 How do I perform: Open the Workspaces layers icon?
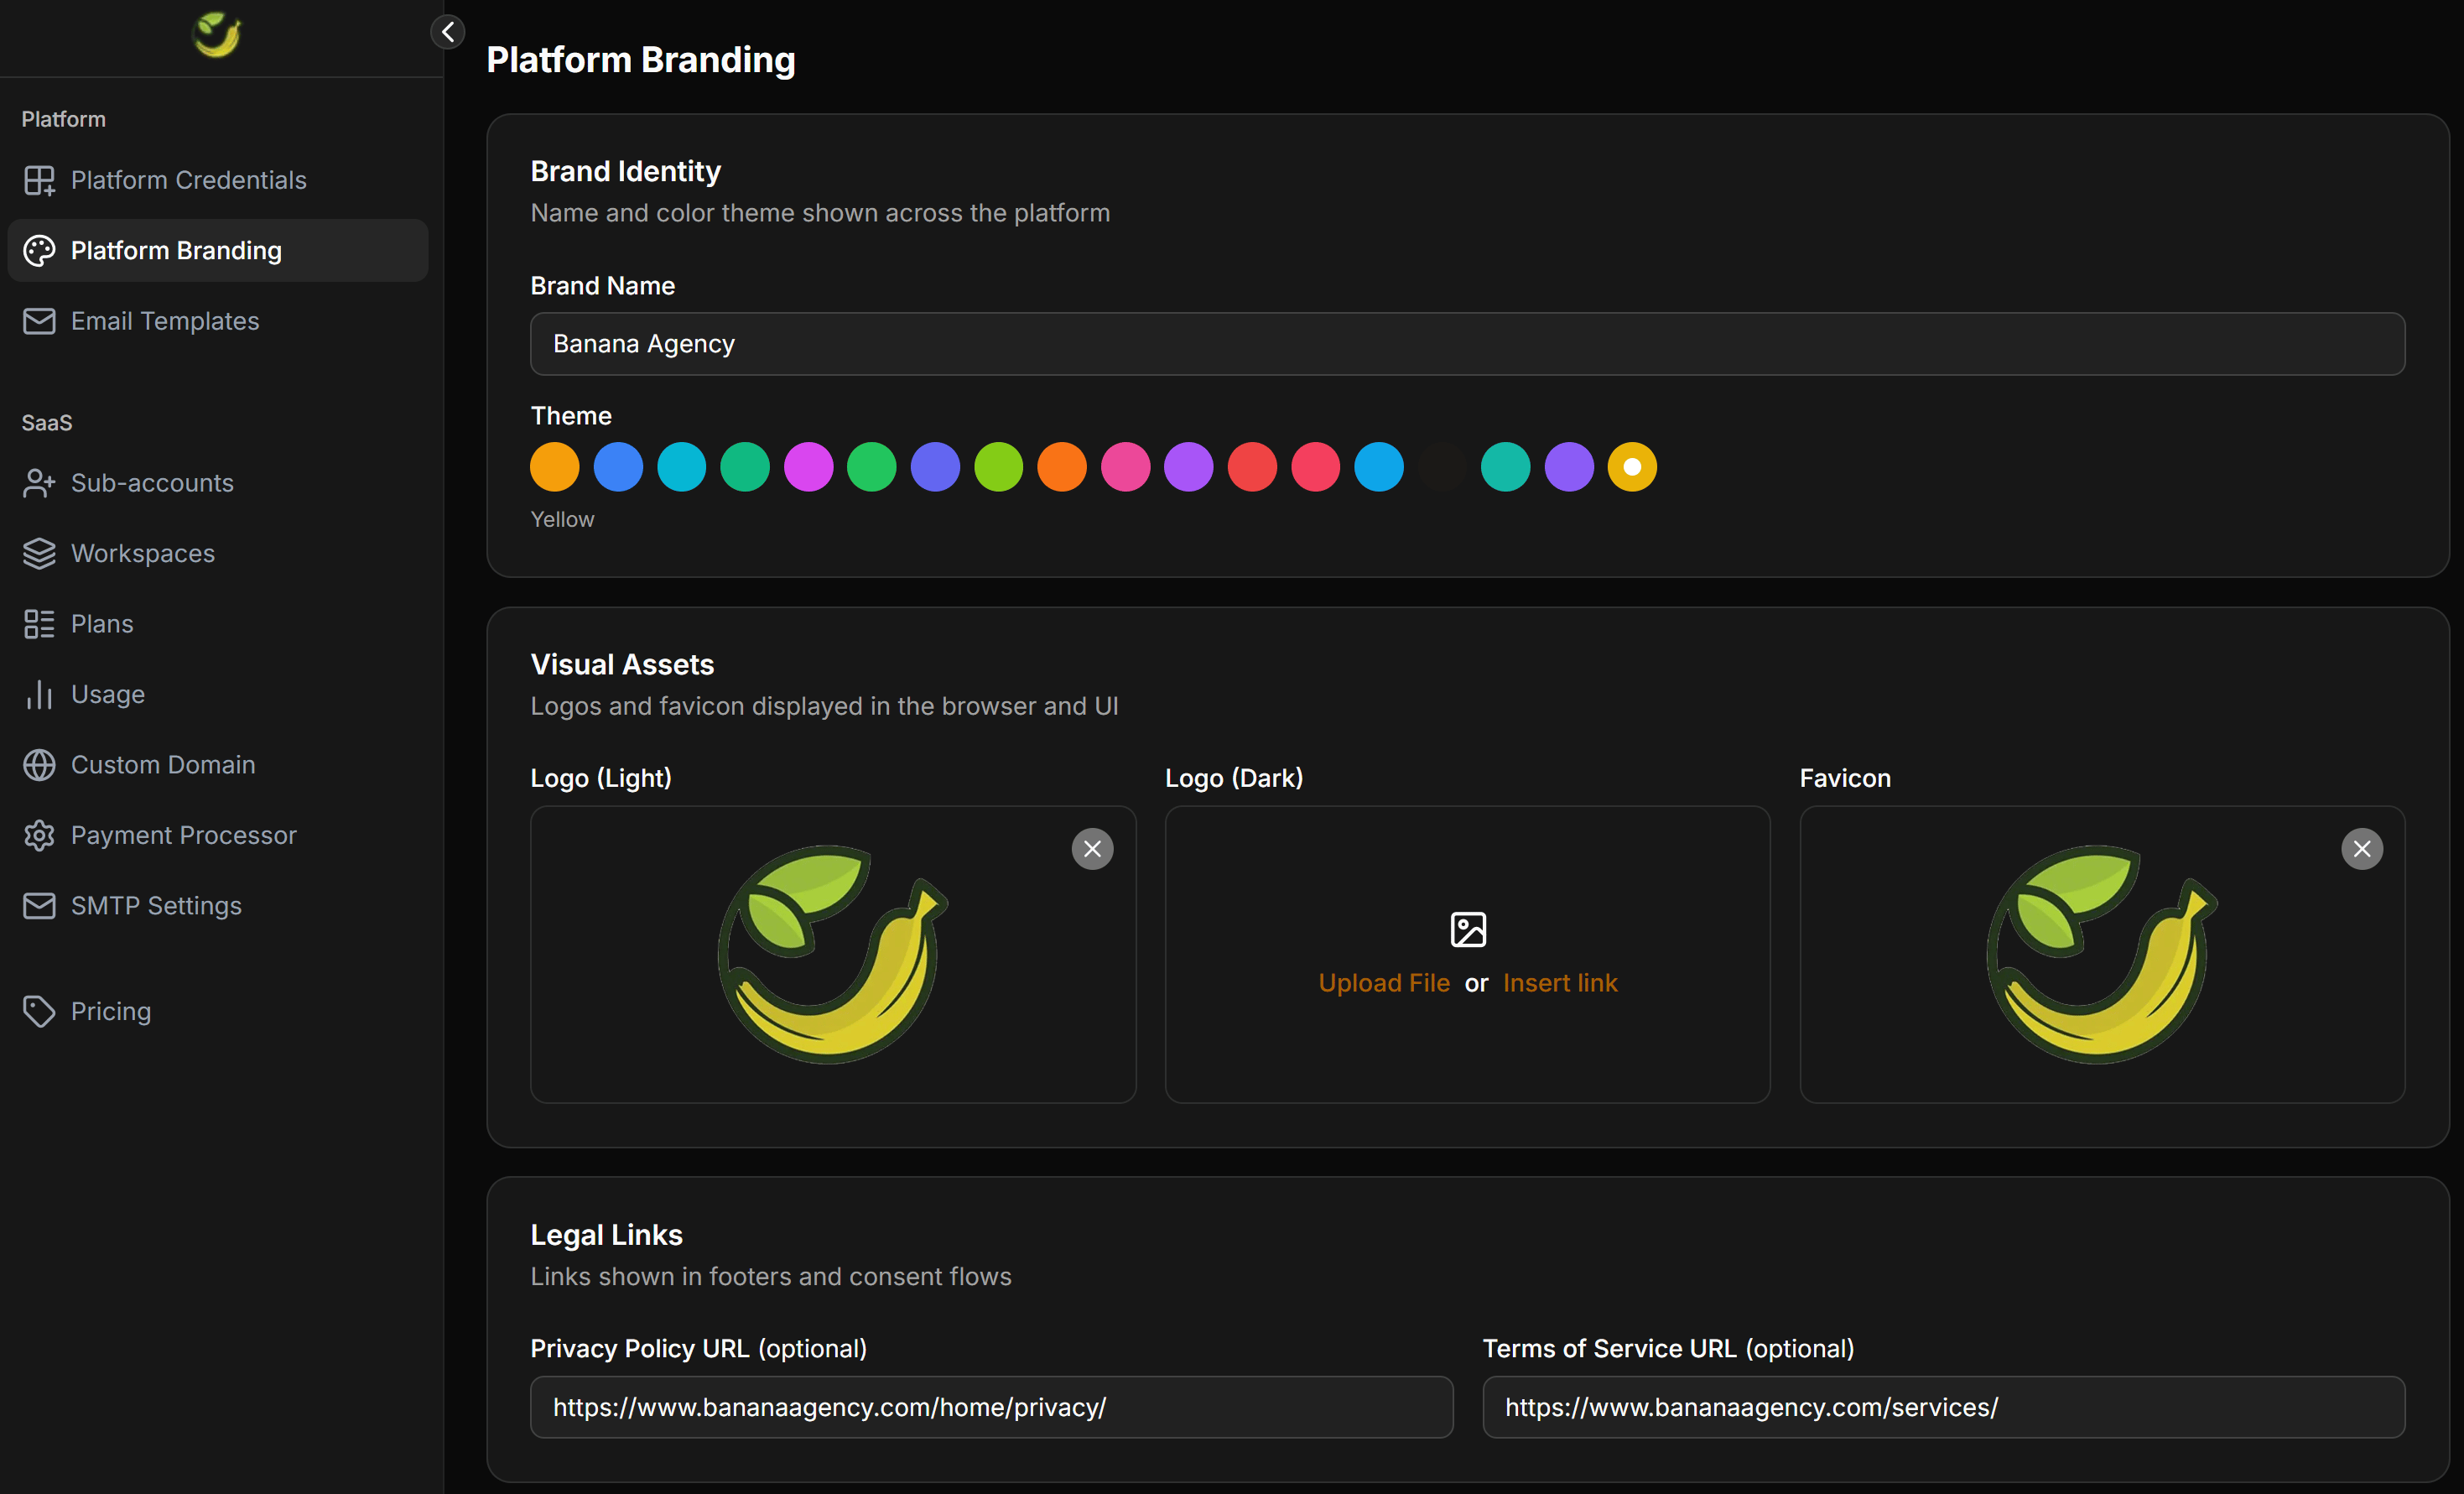pos(39,553)
